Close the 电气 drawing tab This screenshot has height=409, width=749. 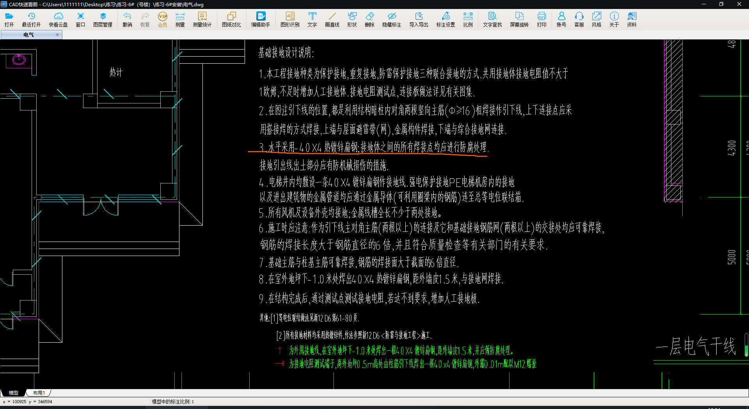coord(57,35)
